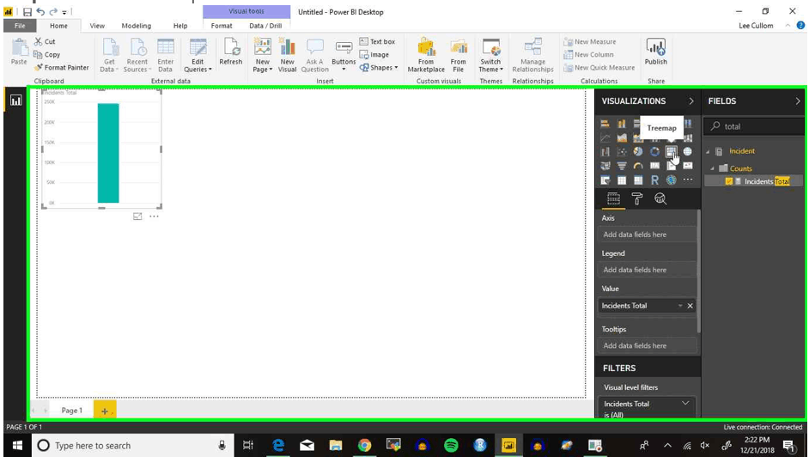Collapse the Incident table tree node
This screenshot has height=457, width=809.
[x=708, y=152]
